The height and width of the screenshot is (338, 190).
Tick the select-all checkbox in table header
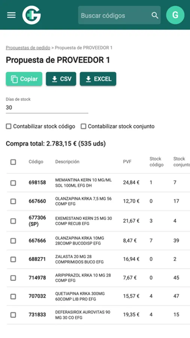click(13, 162)
